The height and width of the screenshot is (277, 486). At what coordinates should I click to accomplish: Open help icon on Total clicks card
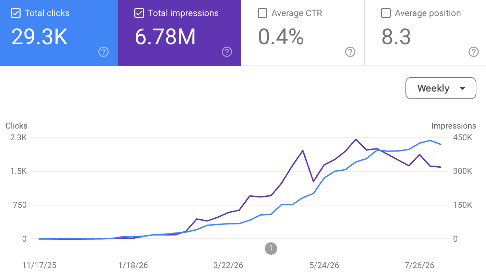pos(104,52)
